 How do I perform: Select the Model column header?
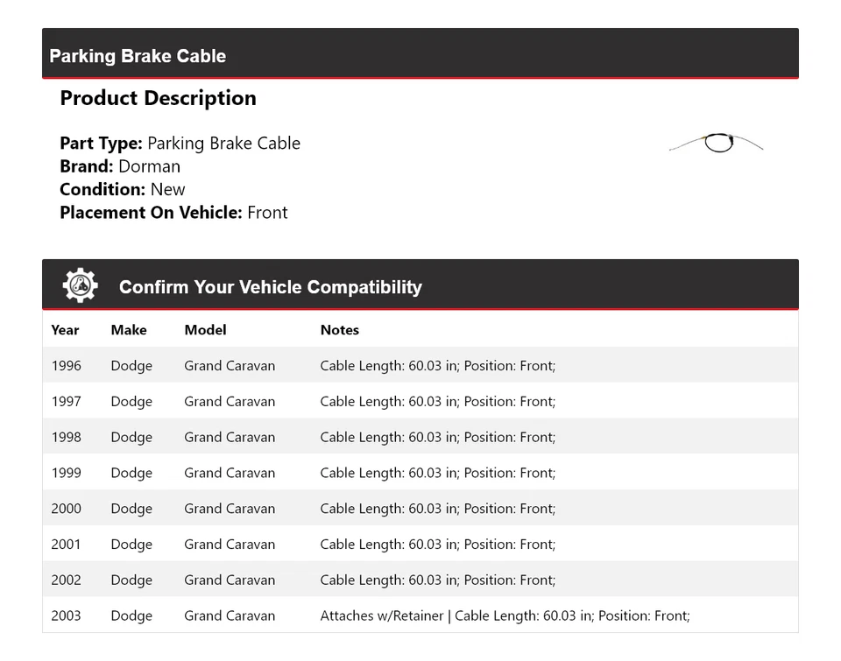(x=205, y=330)
